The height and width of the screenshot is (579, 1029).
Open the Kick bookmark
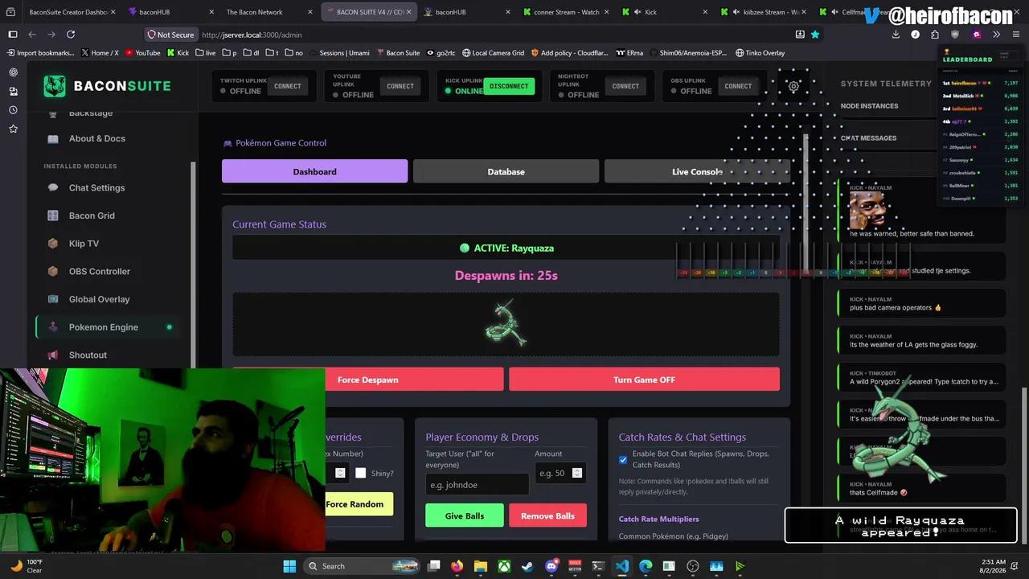pyautogui.click(x=178, y=53)
